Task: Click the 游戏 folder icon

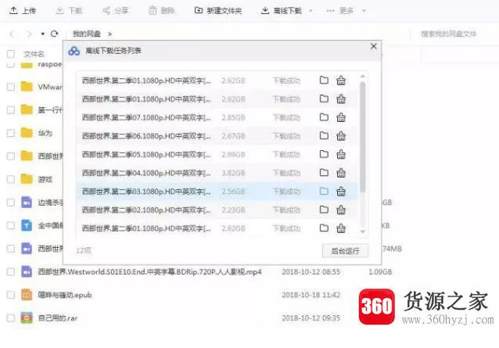Action: pyautogui.click(x=27, y=179)
